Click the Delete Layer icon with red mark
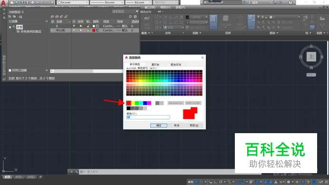 click(x=61, y=17)
